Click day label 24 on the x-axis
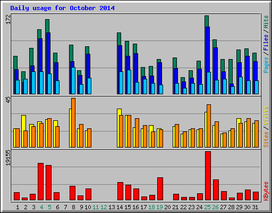The image size is (272, 213). coord(199,207)
